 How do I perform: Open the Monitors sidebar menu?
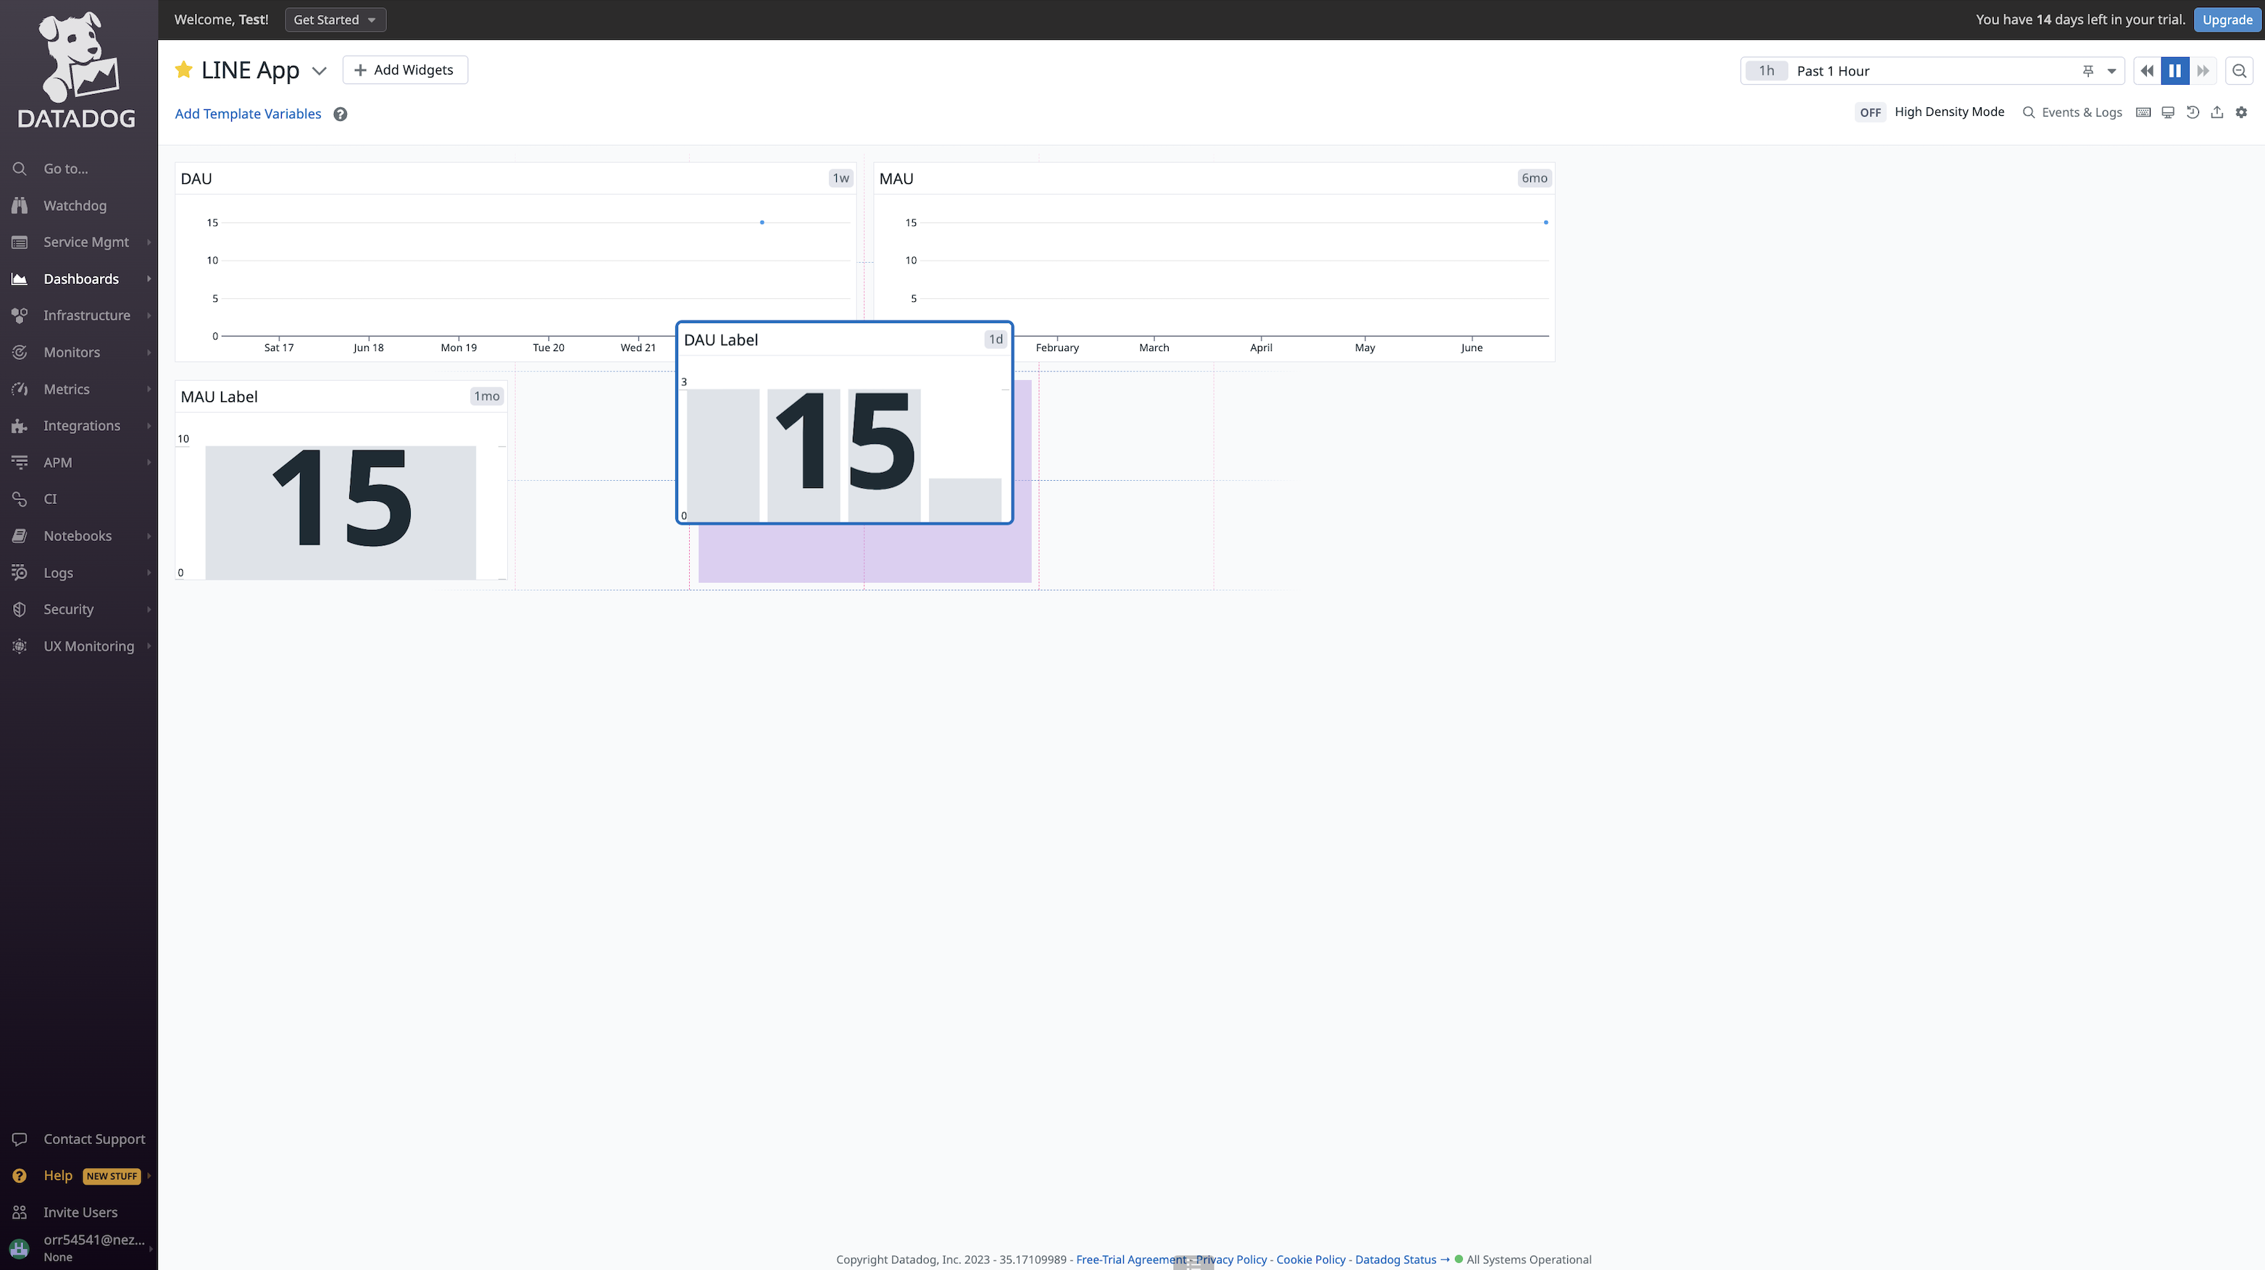72,353
